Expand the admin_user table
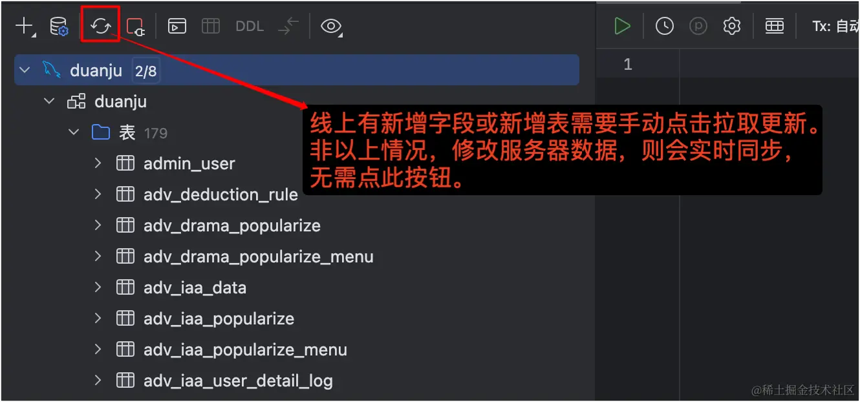 tap(98, 164)
